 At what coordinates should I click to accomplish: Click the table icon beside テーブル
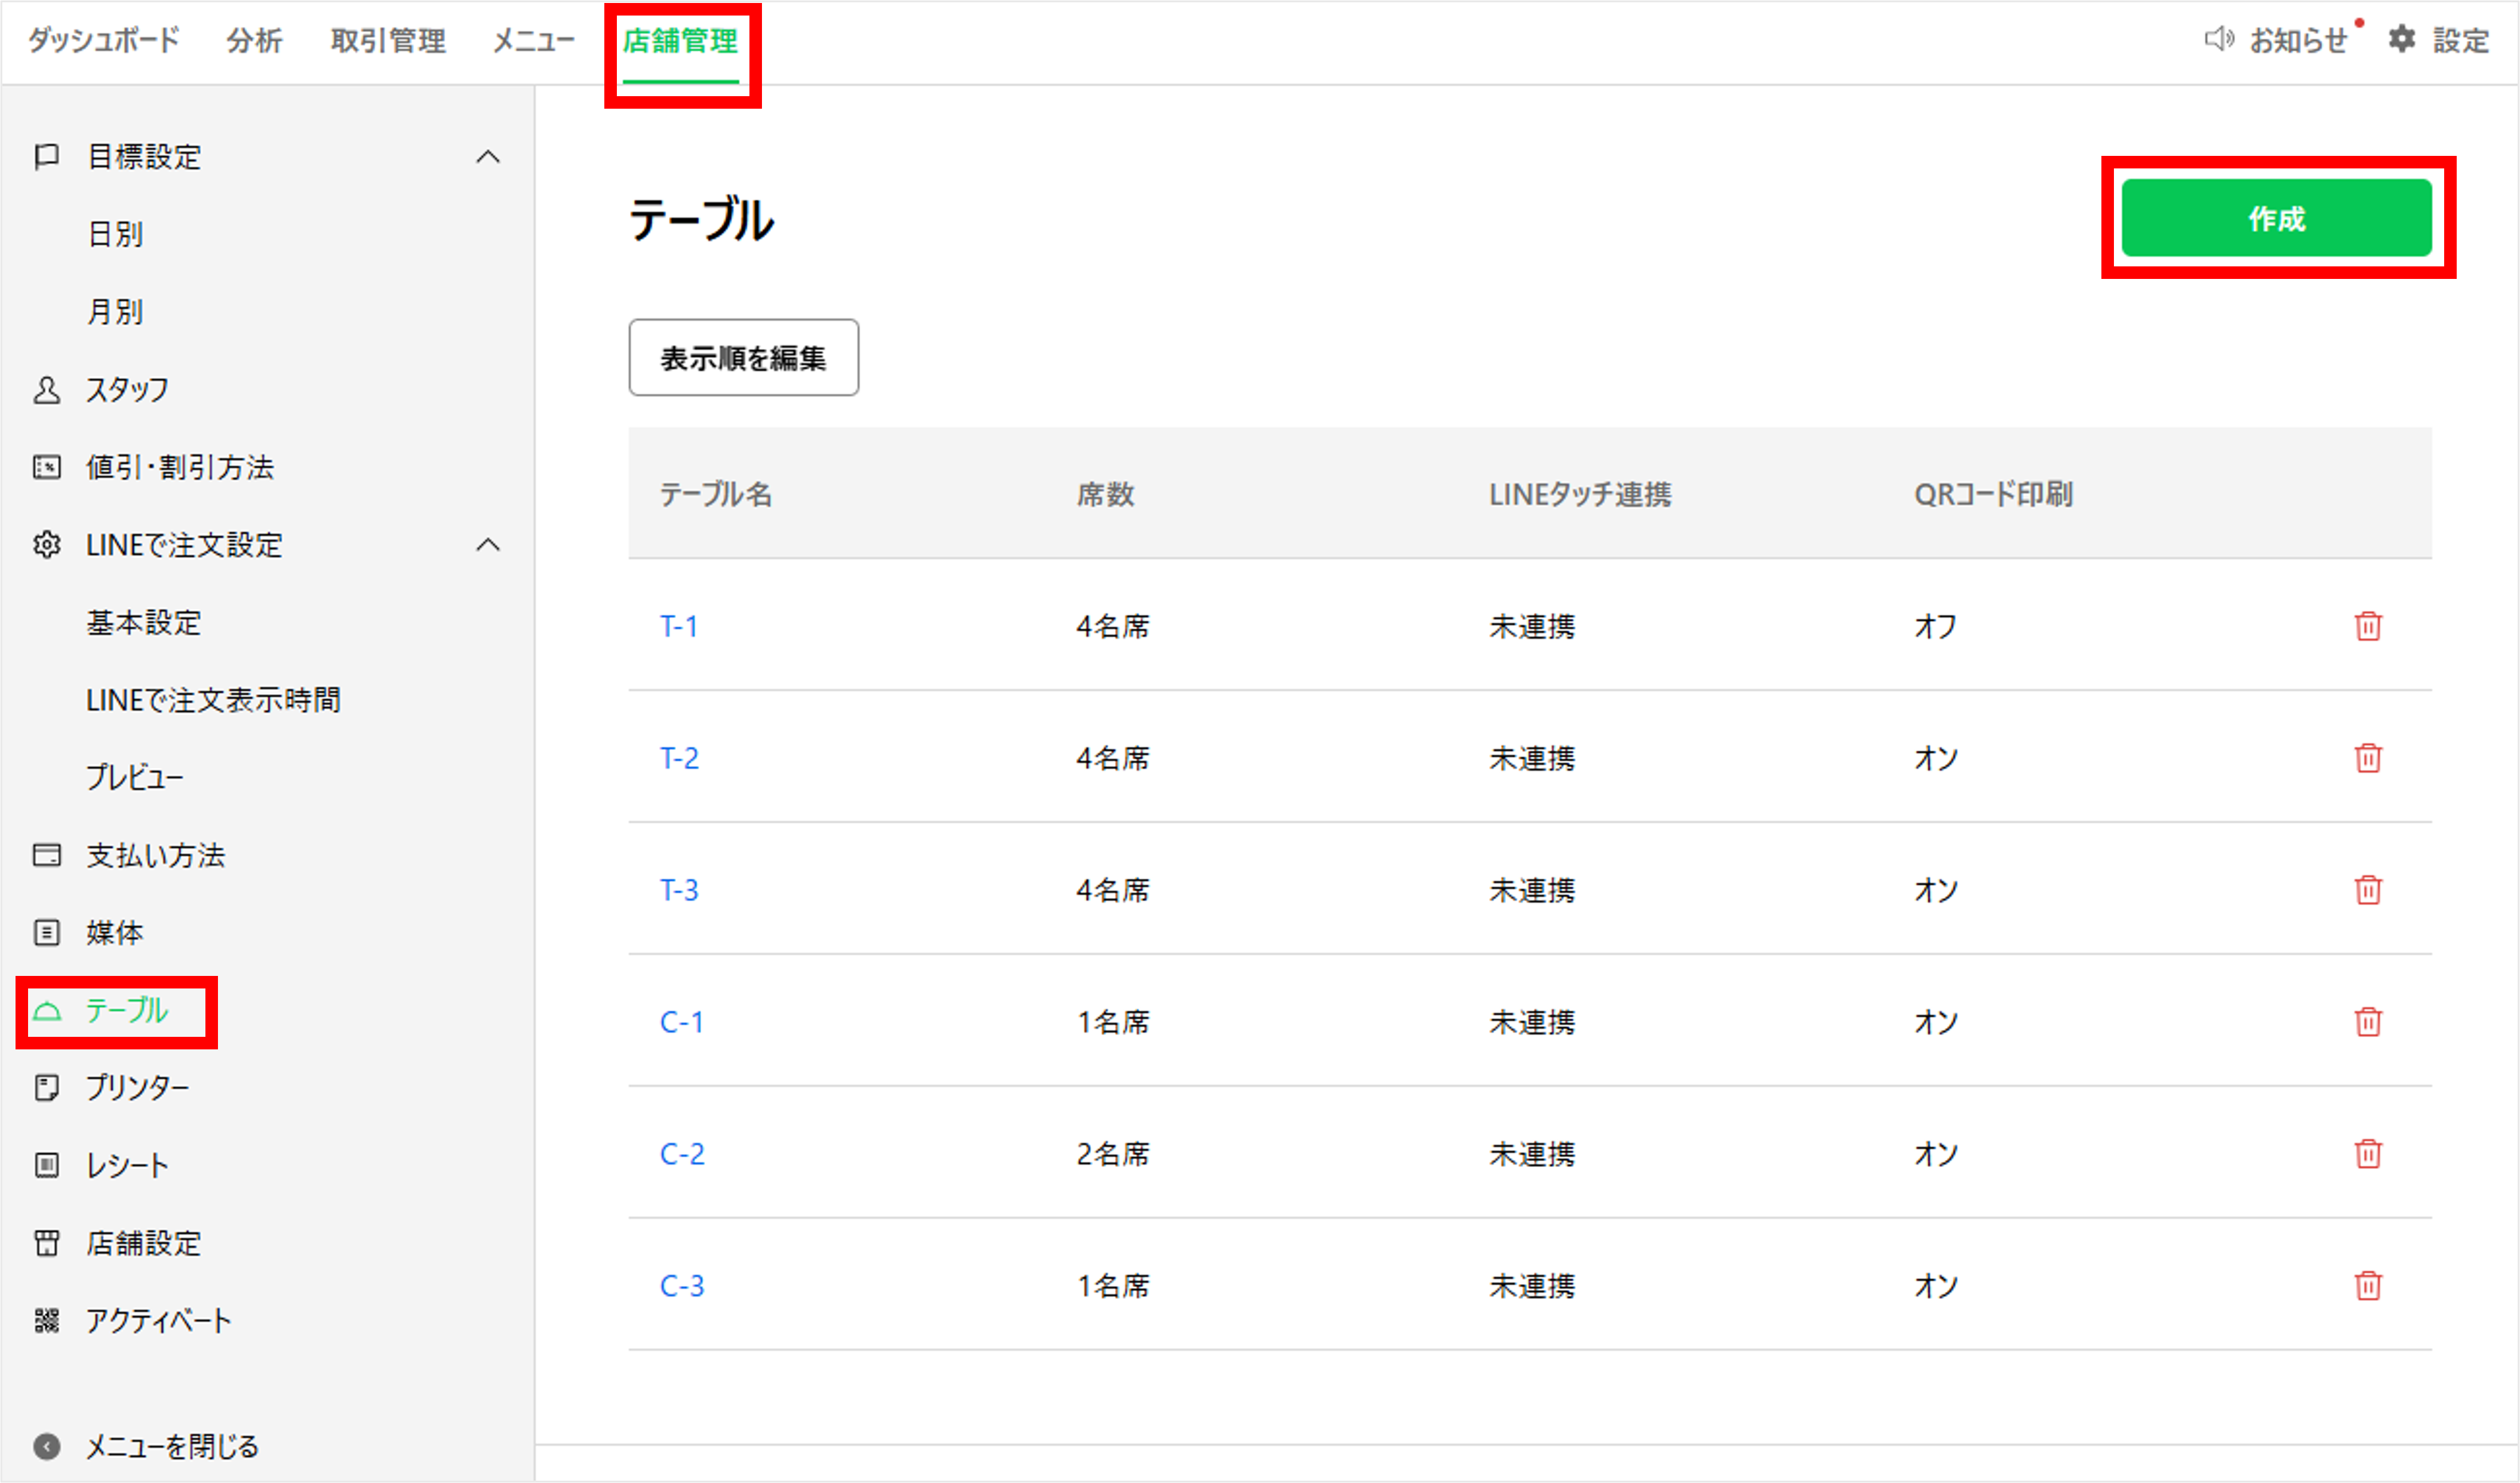point(46,1011)
